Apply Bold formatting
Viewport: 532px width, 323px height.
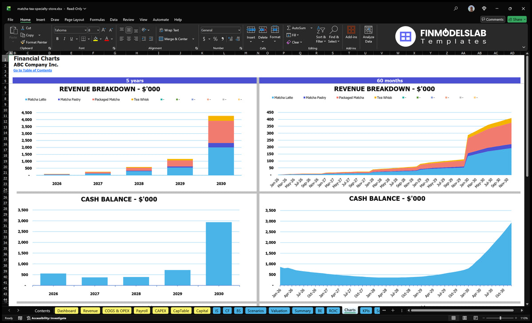click(x=57, y=39)
